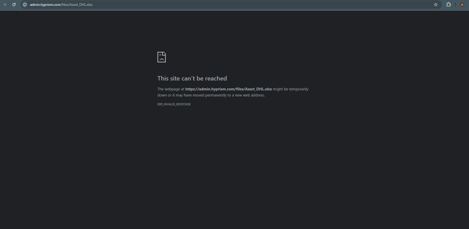
Task: Click the "This site can't be reached" heading
Action: (192, 78)
